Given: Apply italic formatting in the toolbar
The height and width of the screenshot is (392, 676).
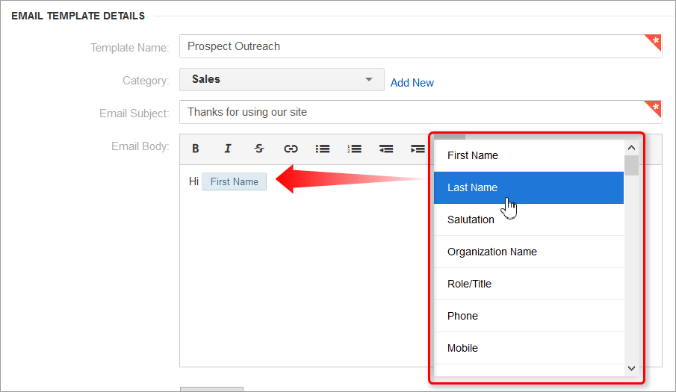Looking at the screenshot, I should tap(228, 149).
